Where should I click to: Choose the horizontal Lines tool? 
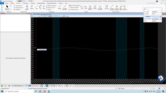[37, 7]
